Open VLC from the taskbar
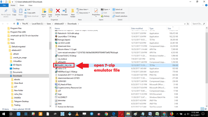Screen dimensions: 208x117 (77, 114)
